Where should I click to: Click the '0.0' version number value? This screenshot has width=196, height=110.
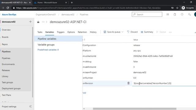coord(135,78)
